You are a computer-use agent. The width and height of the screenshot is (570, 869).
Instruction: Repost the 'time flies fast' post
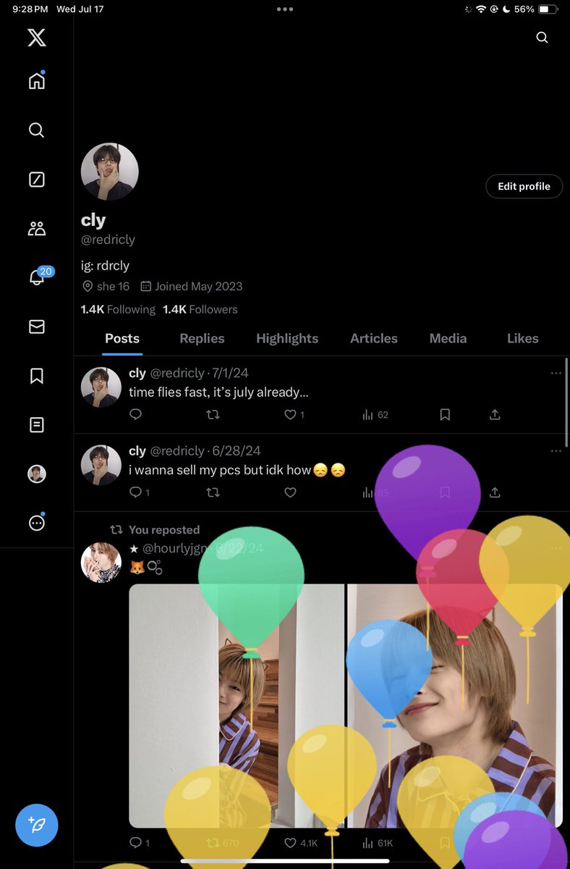213,415
